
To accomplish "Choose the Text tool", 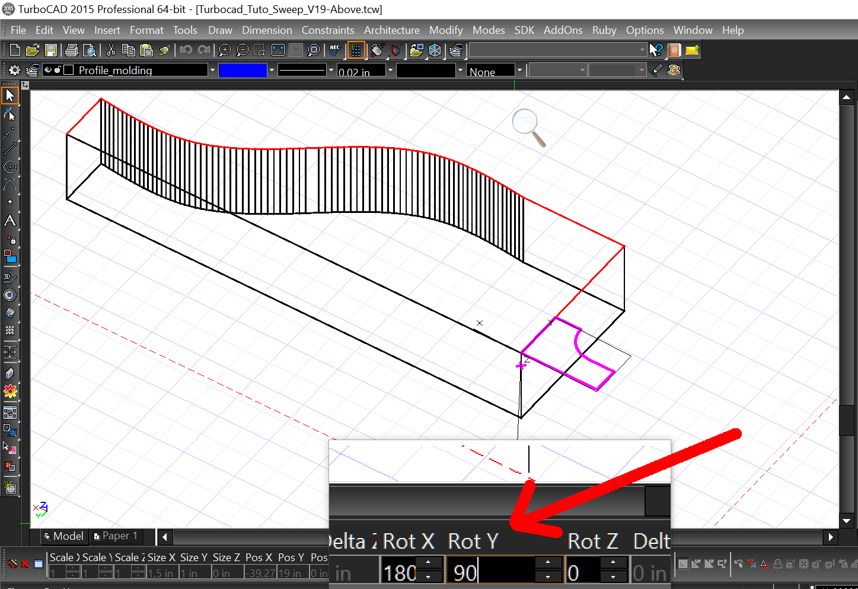I will coord(10,221).
